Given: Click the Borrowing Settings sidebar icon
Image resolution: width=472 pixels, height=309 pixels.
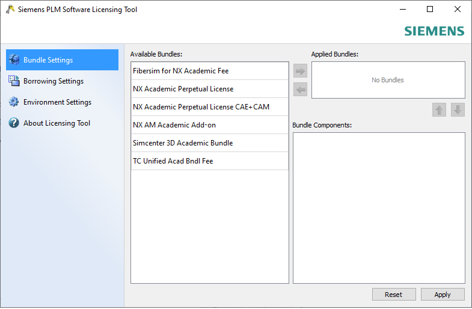Looking at the screenshot, I should pos(14,81).
